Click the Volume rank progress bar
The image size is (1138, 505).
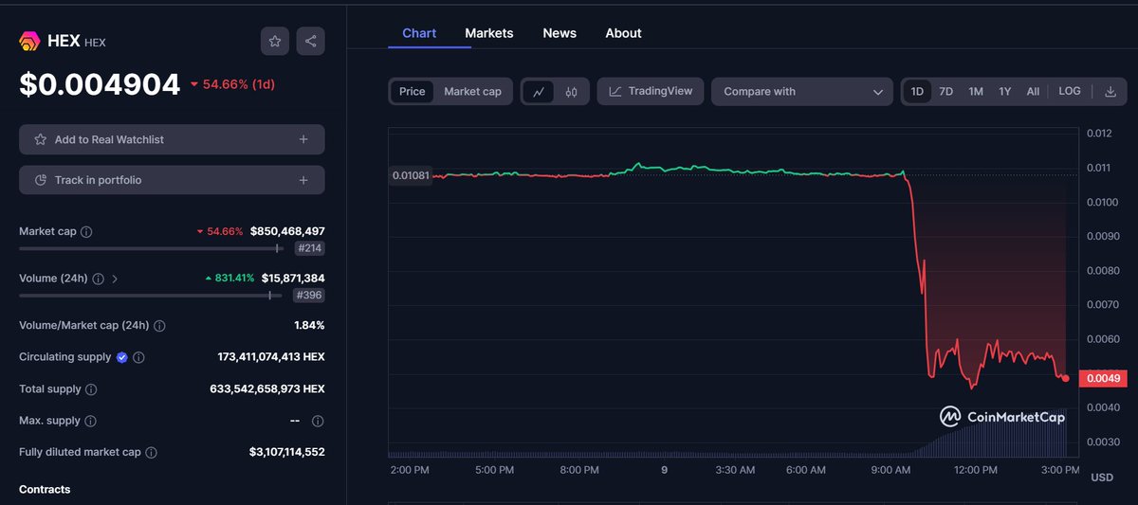point(152,296)
